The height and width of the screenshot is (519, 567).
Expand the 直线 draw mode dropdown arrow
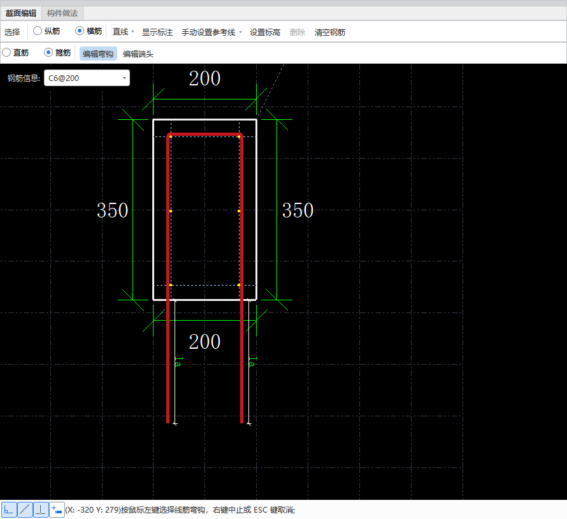click(x=133, y=32)
